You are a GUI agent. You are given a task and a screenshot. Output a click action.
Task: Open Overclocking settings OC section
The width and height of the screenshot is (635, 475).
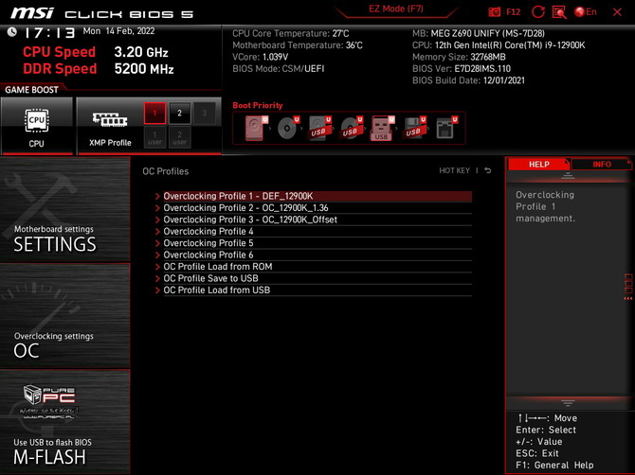tap(65, 316)
